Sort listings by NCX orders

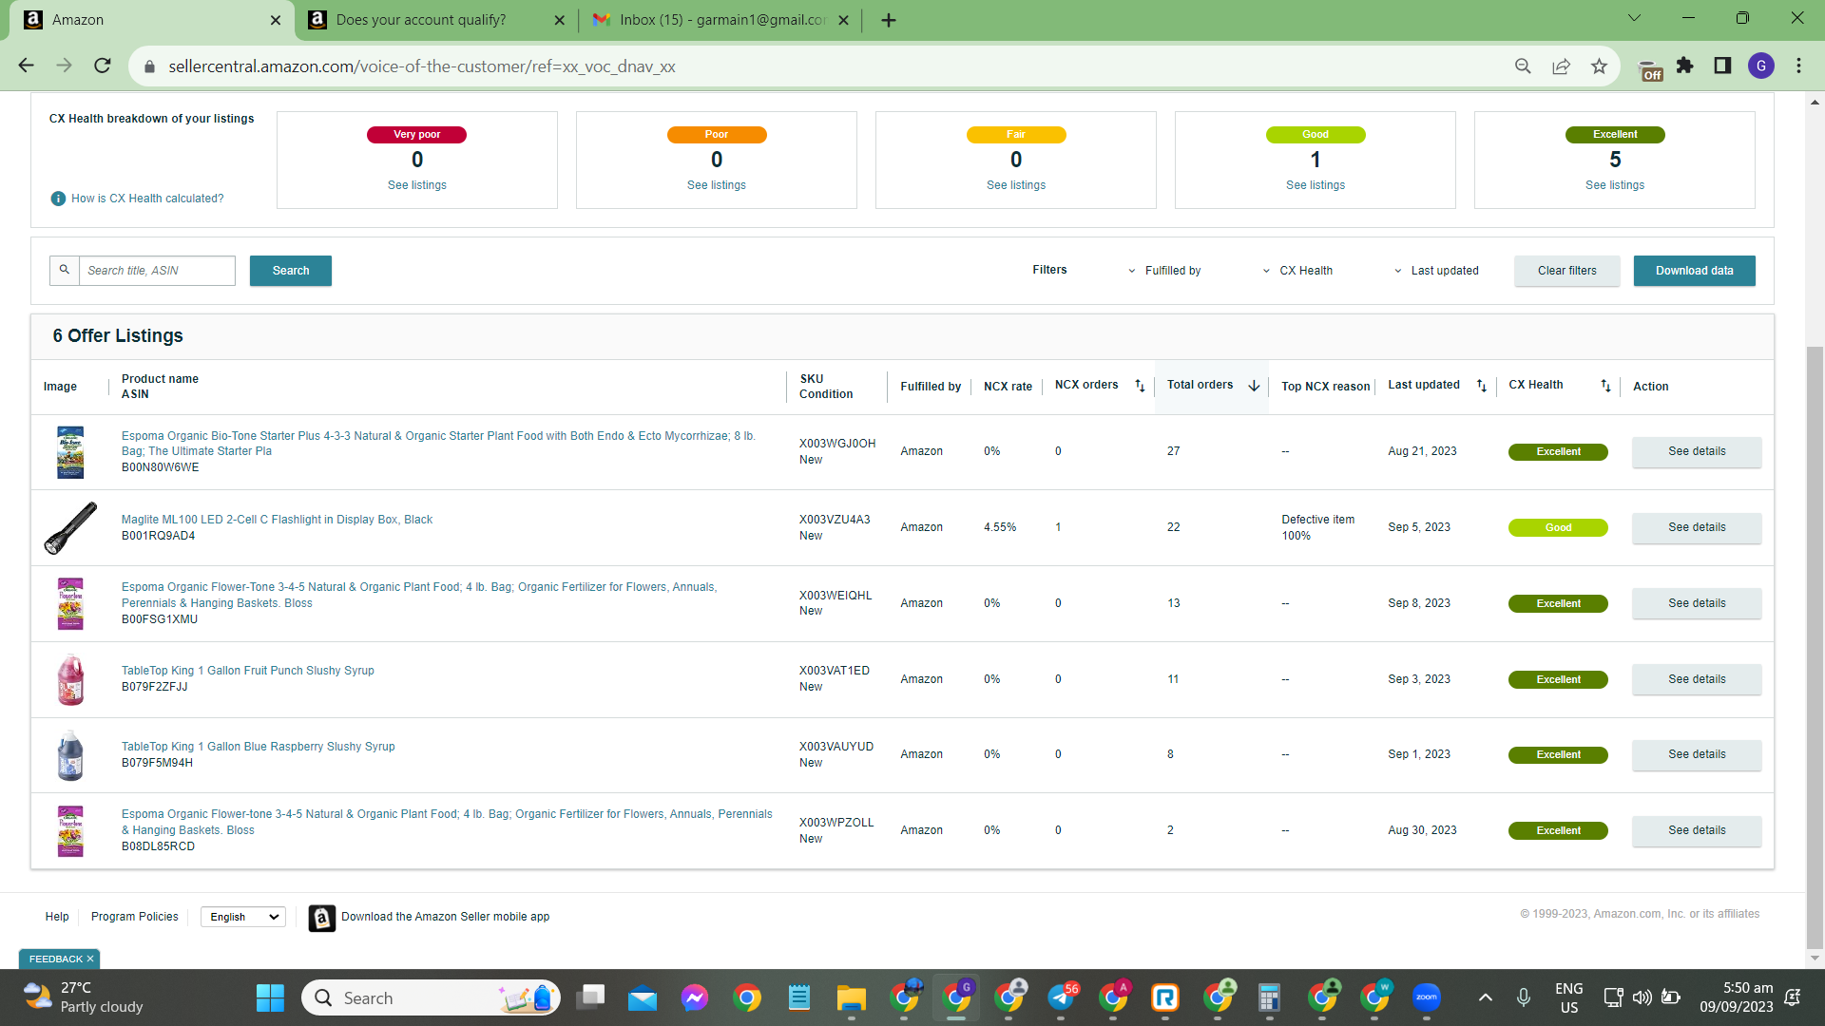[1140, 386]
